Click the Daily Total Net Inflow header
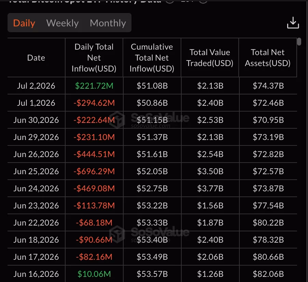308x282 pixels. [x=94, y=58]
